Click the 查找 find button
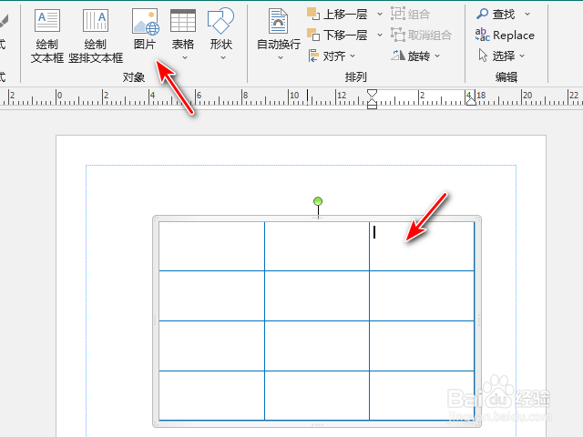The height and width of the screenshot is (437, 583). [496, 15]
